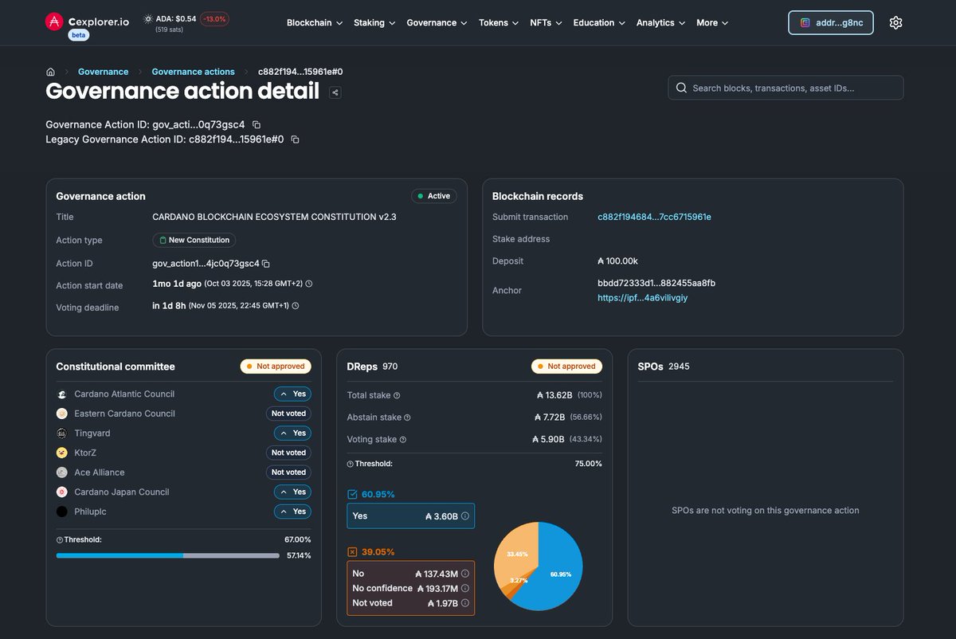Screen dimensions: 956x639
Task: Click the Yes 3.60B stake box
Action: click(x=410, y=516)
